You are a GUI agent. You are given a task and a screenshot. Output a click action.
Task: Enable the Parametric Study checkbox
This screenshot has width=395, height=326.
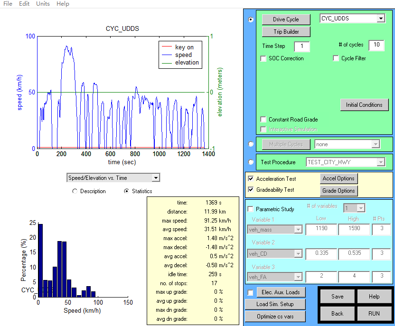(x=251, y=209)
